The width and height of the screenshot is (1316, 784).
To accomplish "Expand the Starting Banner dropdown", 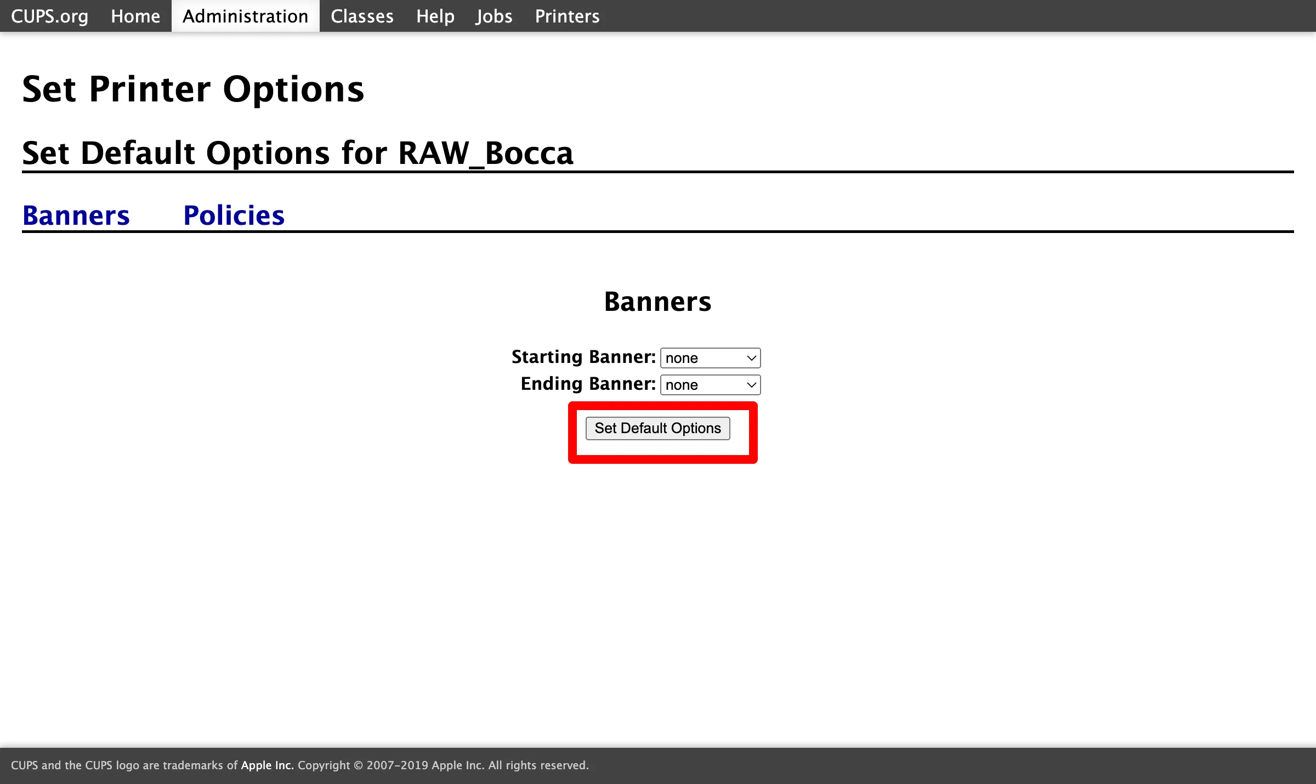I will click(710, 358).
